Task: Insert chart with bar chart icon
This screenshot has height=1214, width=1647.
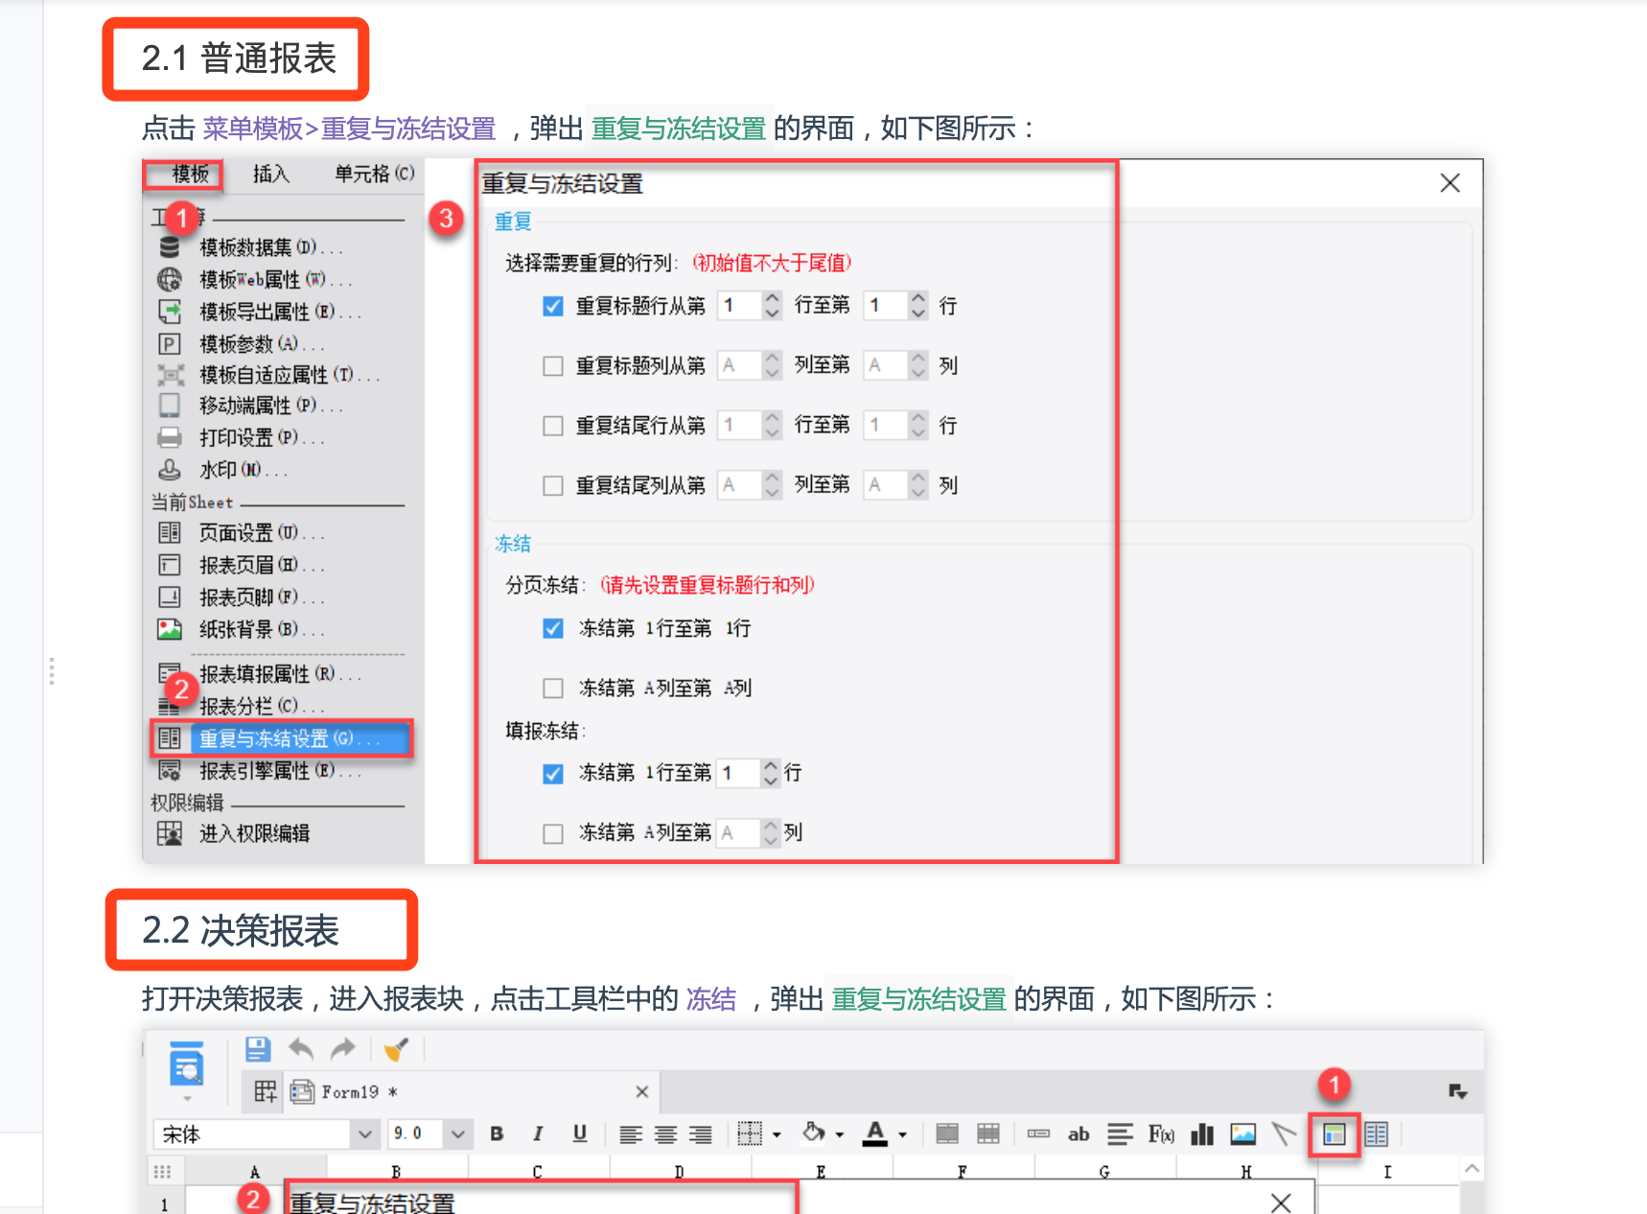Action: (1202, 1134)
